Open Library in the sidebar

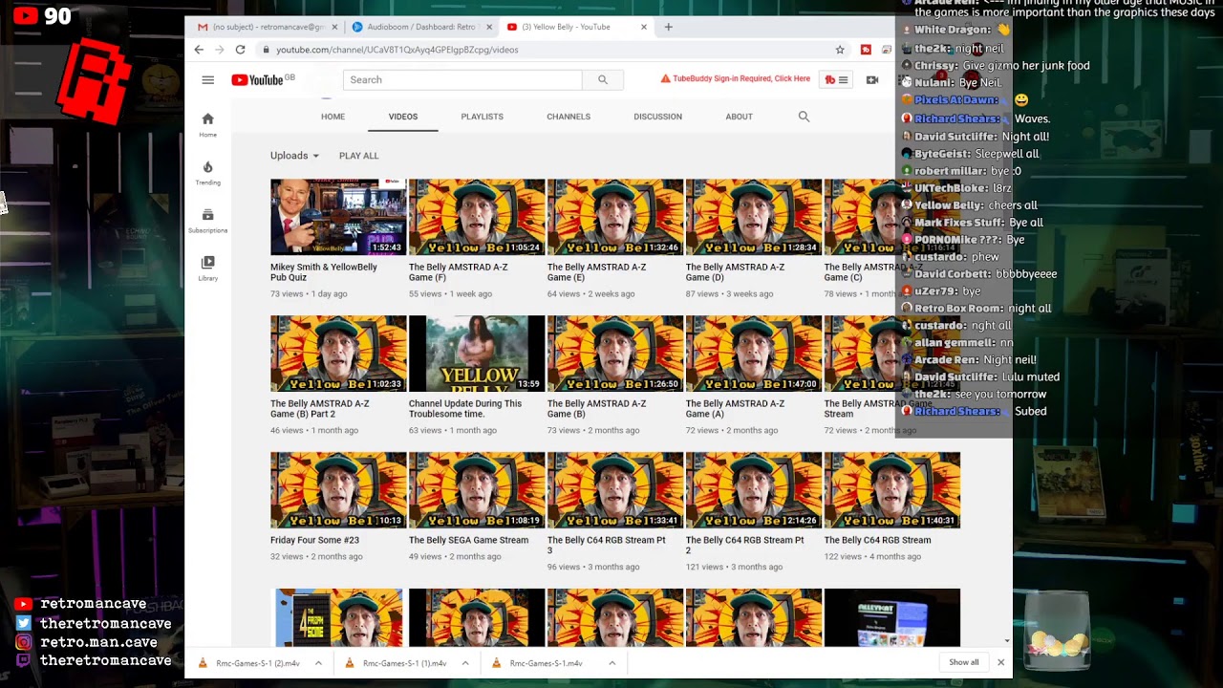[207, 269]
